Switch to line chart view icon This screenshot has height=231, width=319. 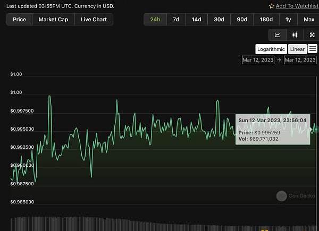(x=278, y=35)
